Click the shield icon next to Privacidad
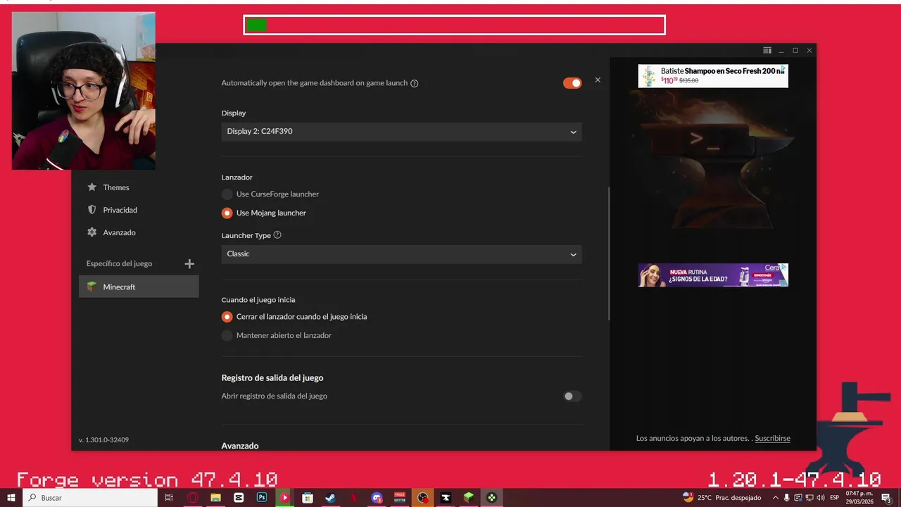 pos(92,210)
